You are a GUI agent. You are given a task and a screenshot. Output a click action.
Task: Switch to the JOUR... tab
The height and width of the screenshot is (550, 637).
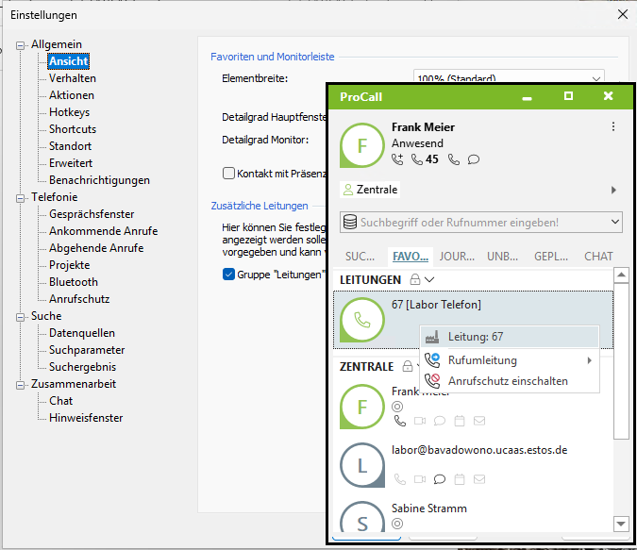click(457, 256)
